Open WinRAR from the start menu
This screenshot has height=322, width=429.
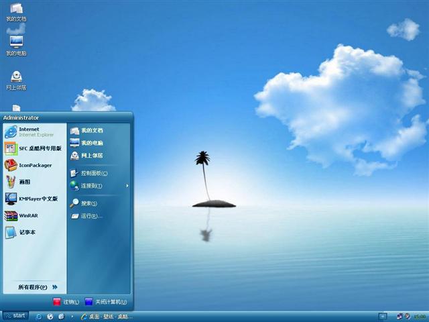(35, 216)
